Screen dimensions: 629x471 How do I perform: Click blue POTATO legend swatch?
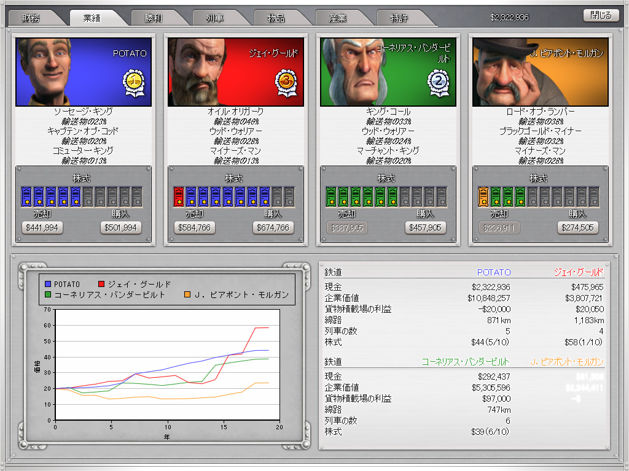point(48,284)
